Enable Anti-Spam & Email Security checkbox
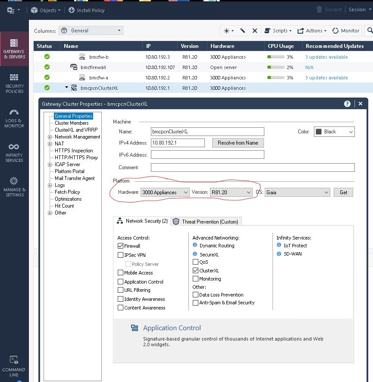Screen dimensions: 373x382 [x=195, y=303]
